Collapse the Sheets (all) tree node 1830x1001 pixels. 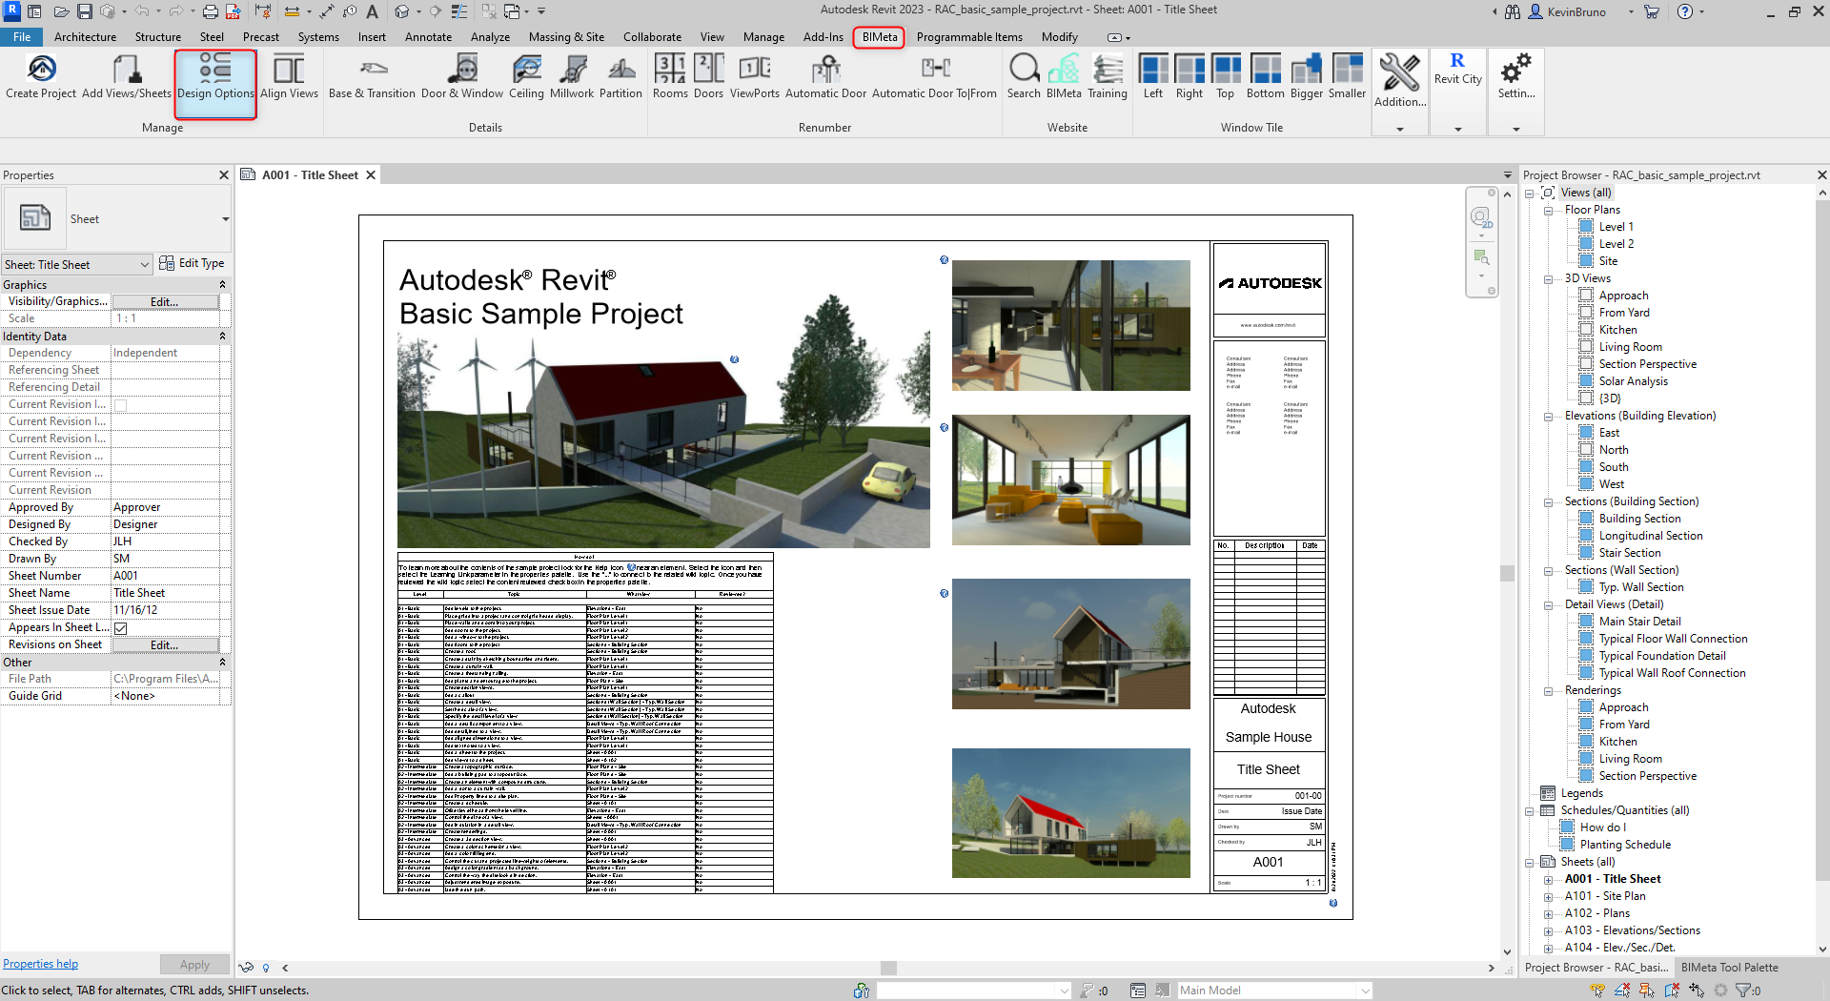(1531, 863)
